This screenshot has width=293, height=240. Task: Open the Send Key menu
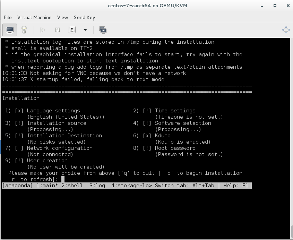coord(85,17)
